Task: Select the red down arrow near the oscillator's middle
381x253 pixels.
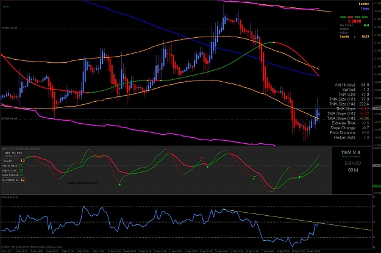Action: (x=202, y=158)
